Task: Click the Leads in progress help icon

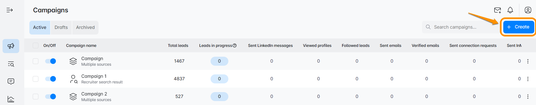Action: [x=235, y=45]
